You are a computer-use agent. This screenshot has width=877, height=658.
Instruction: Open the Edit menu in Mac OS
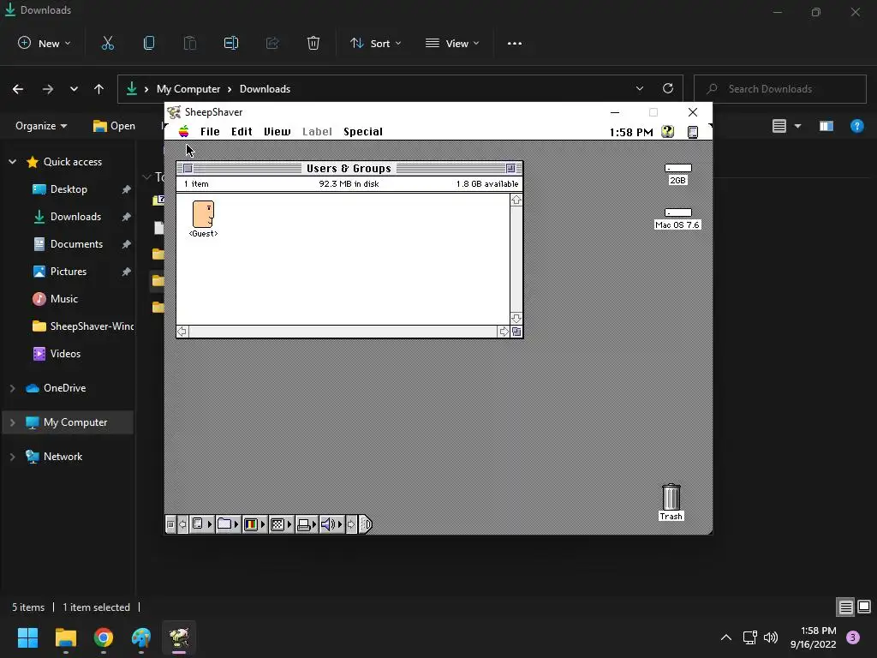(x=242, y=131)
